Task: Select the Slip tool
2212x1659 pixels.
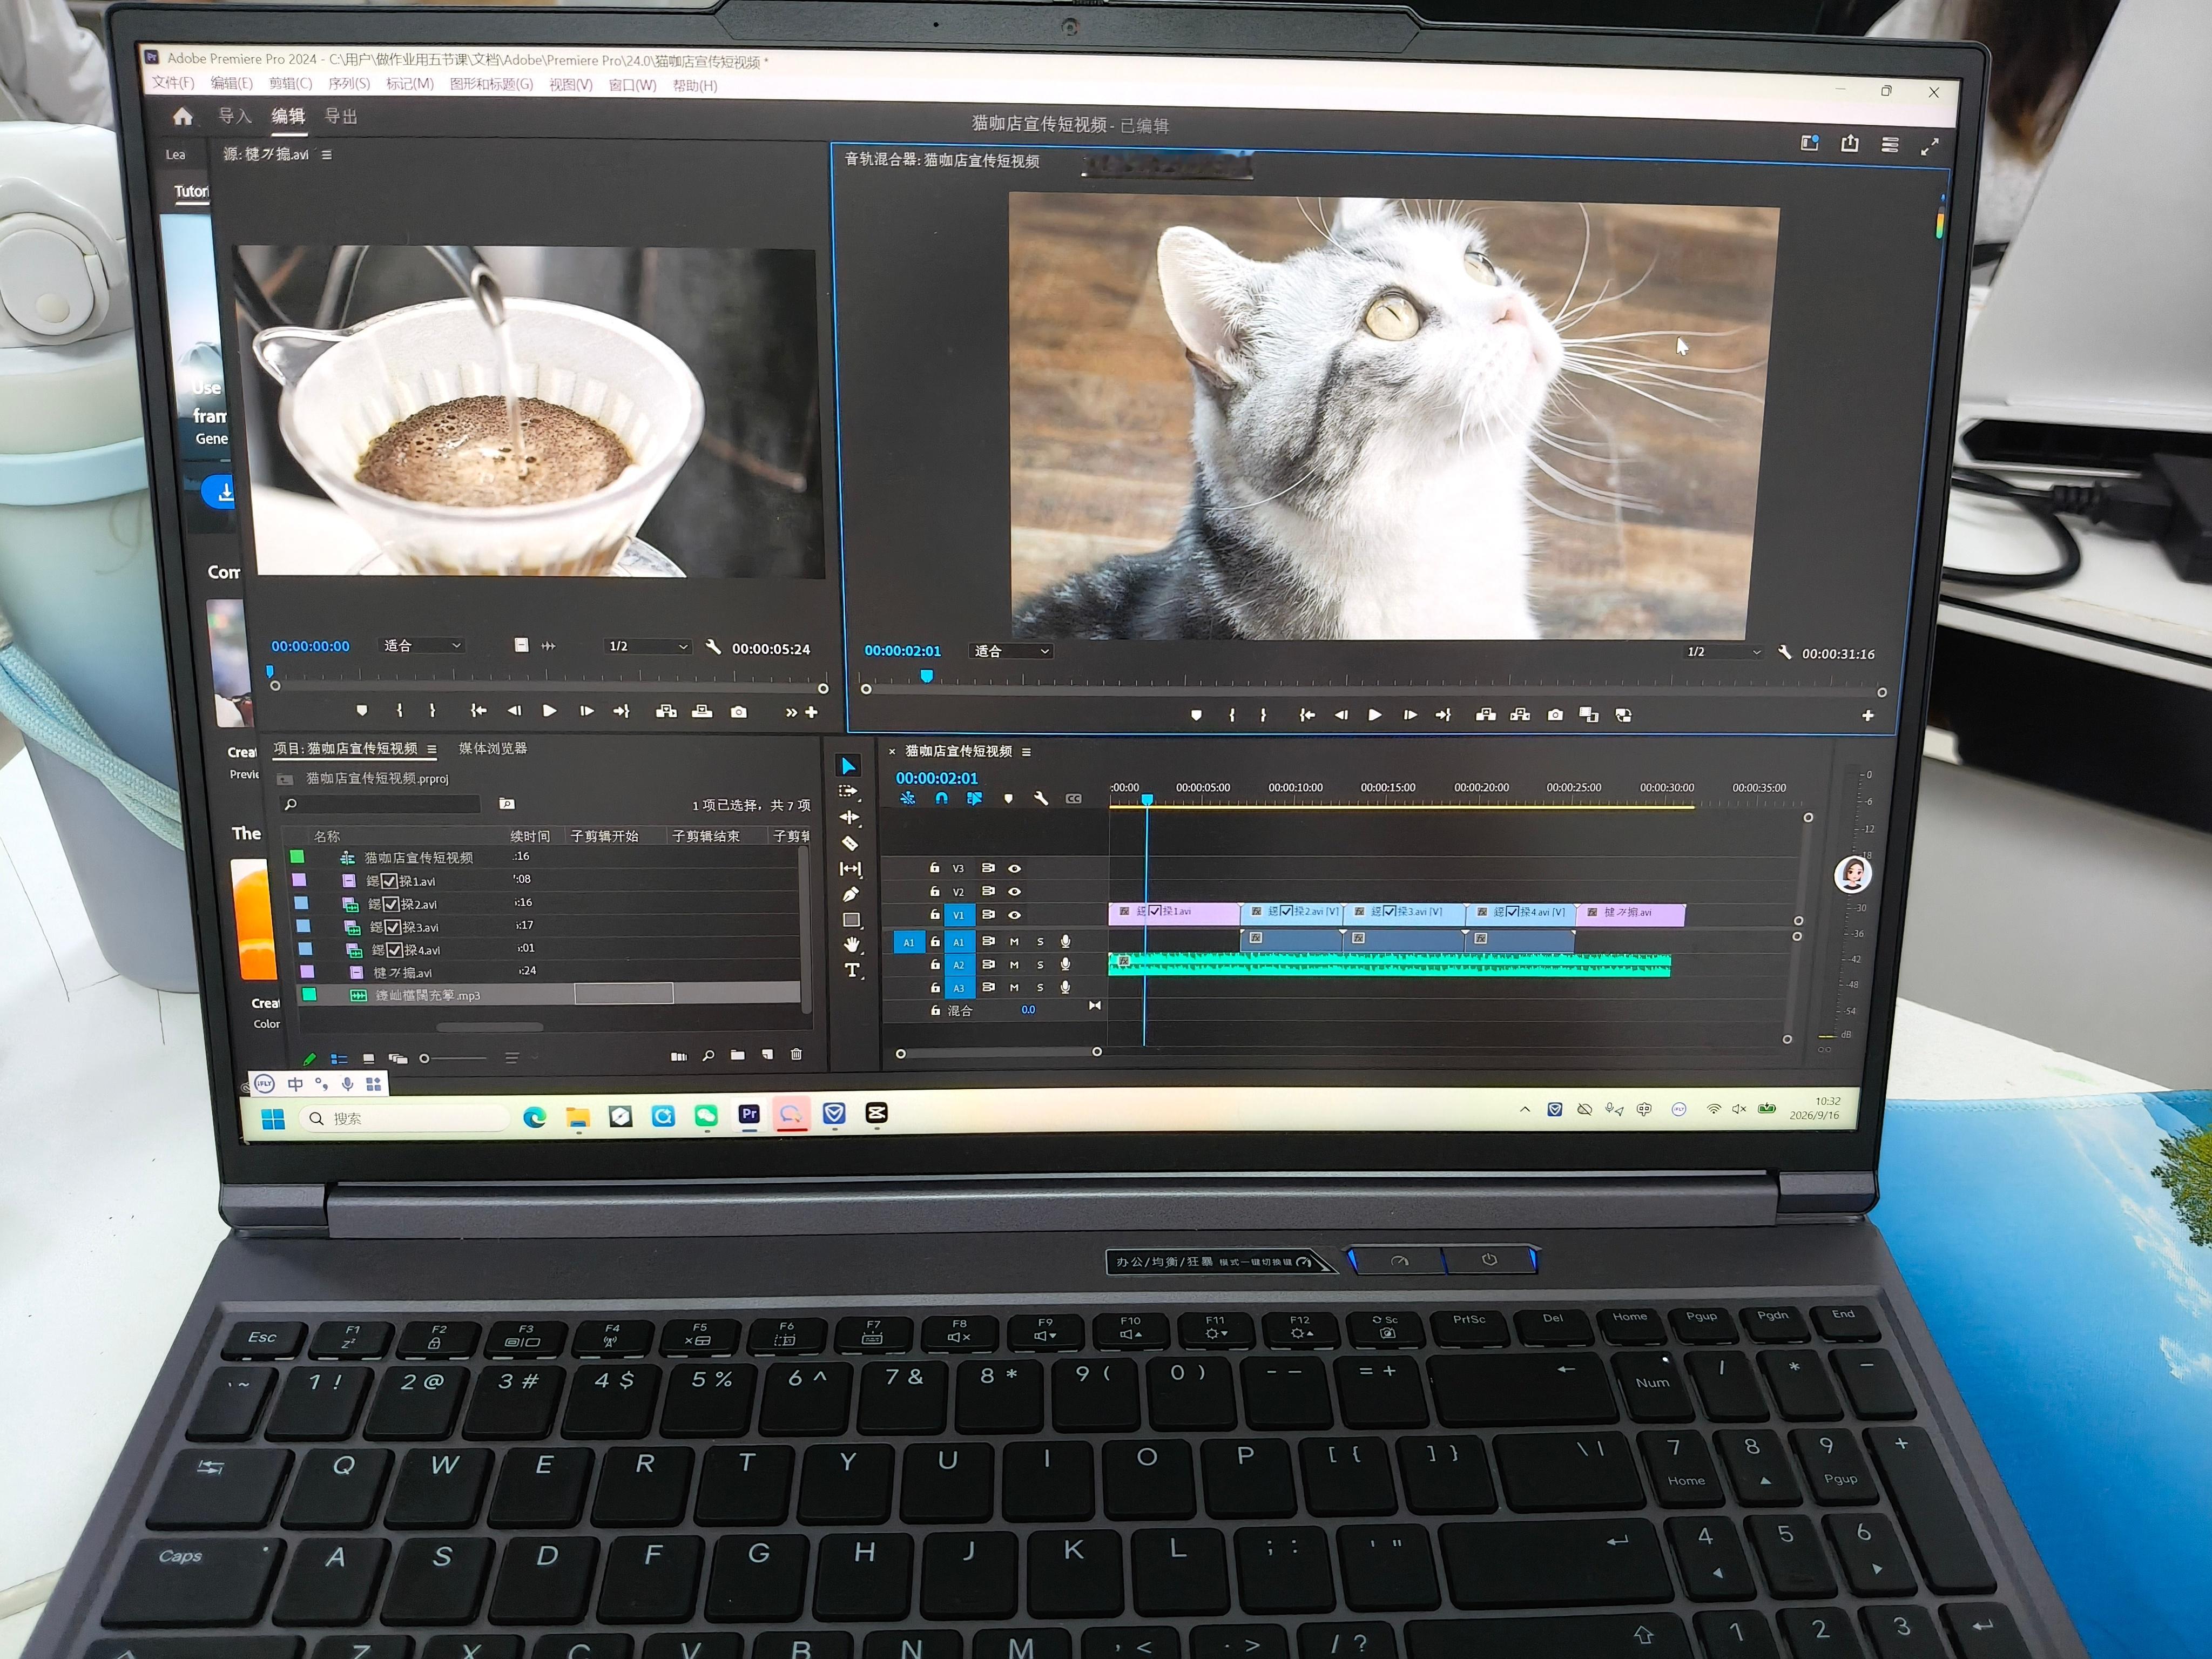Action: pos(851,869)
